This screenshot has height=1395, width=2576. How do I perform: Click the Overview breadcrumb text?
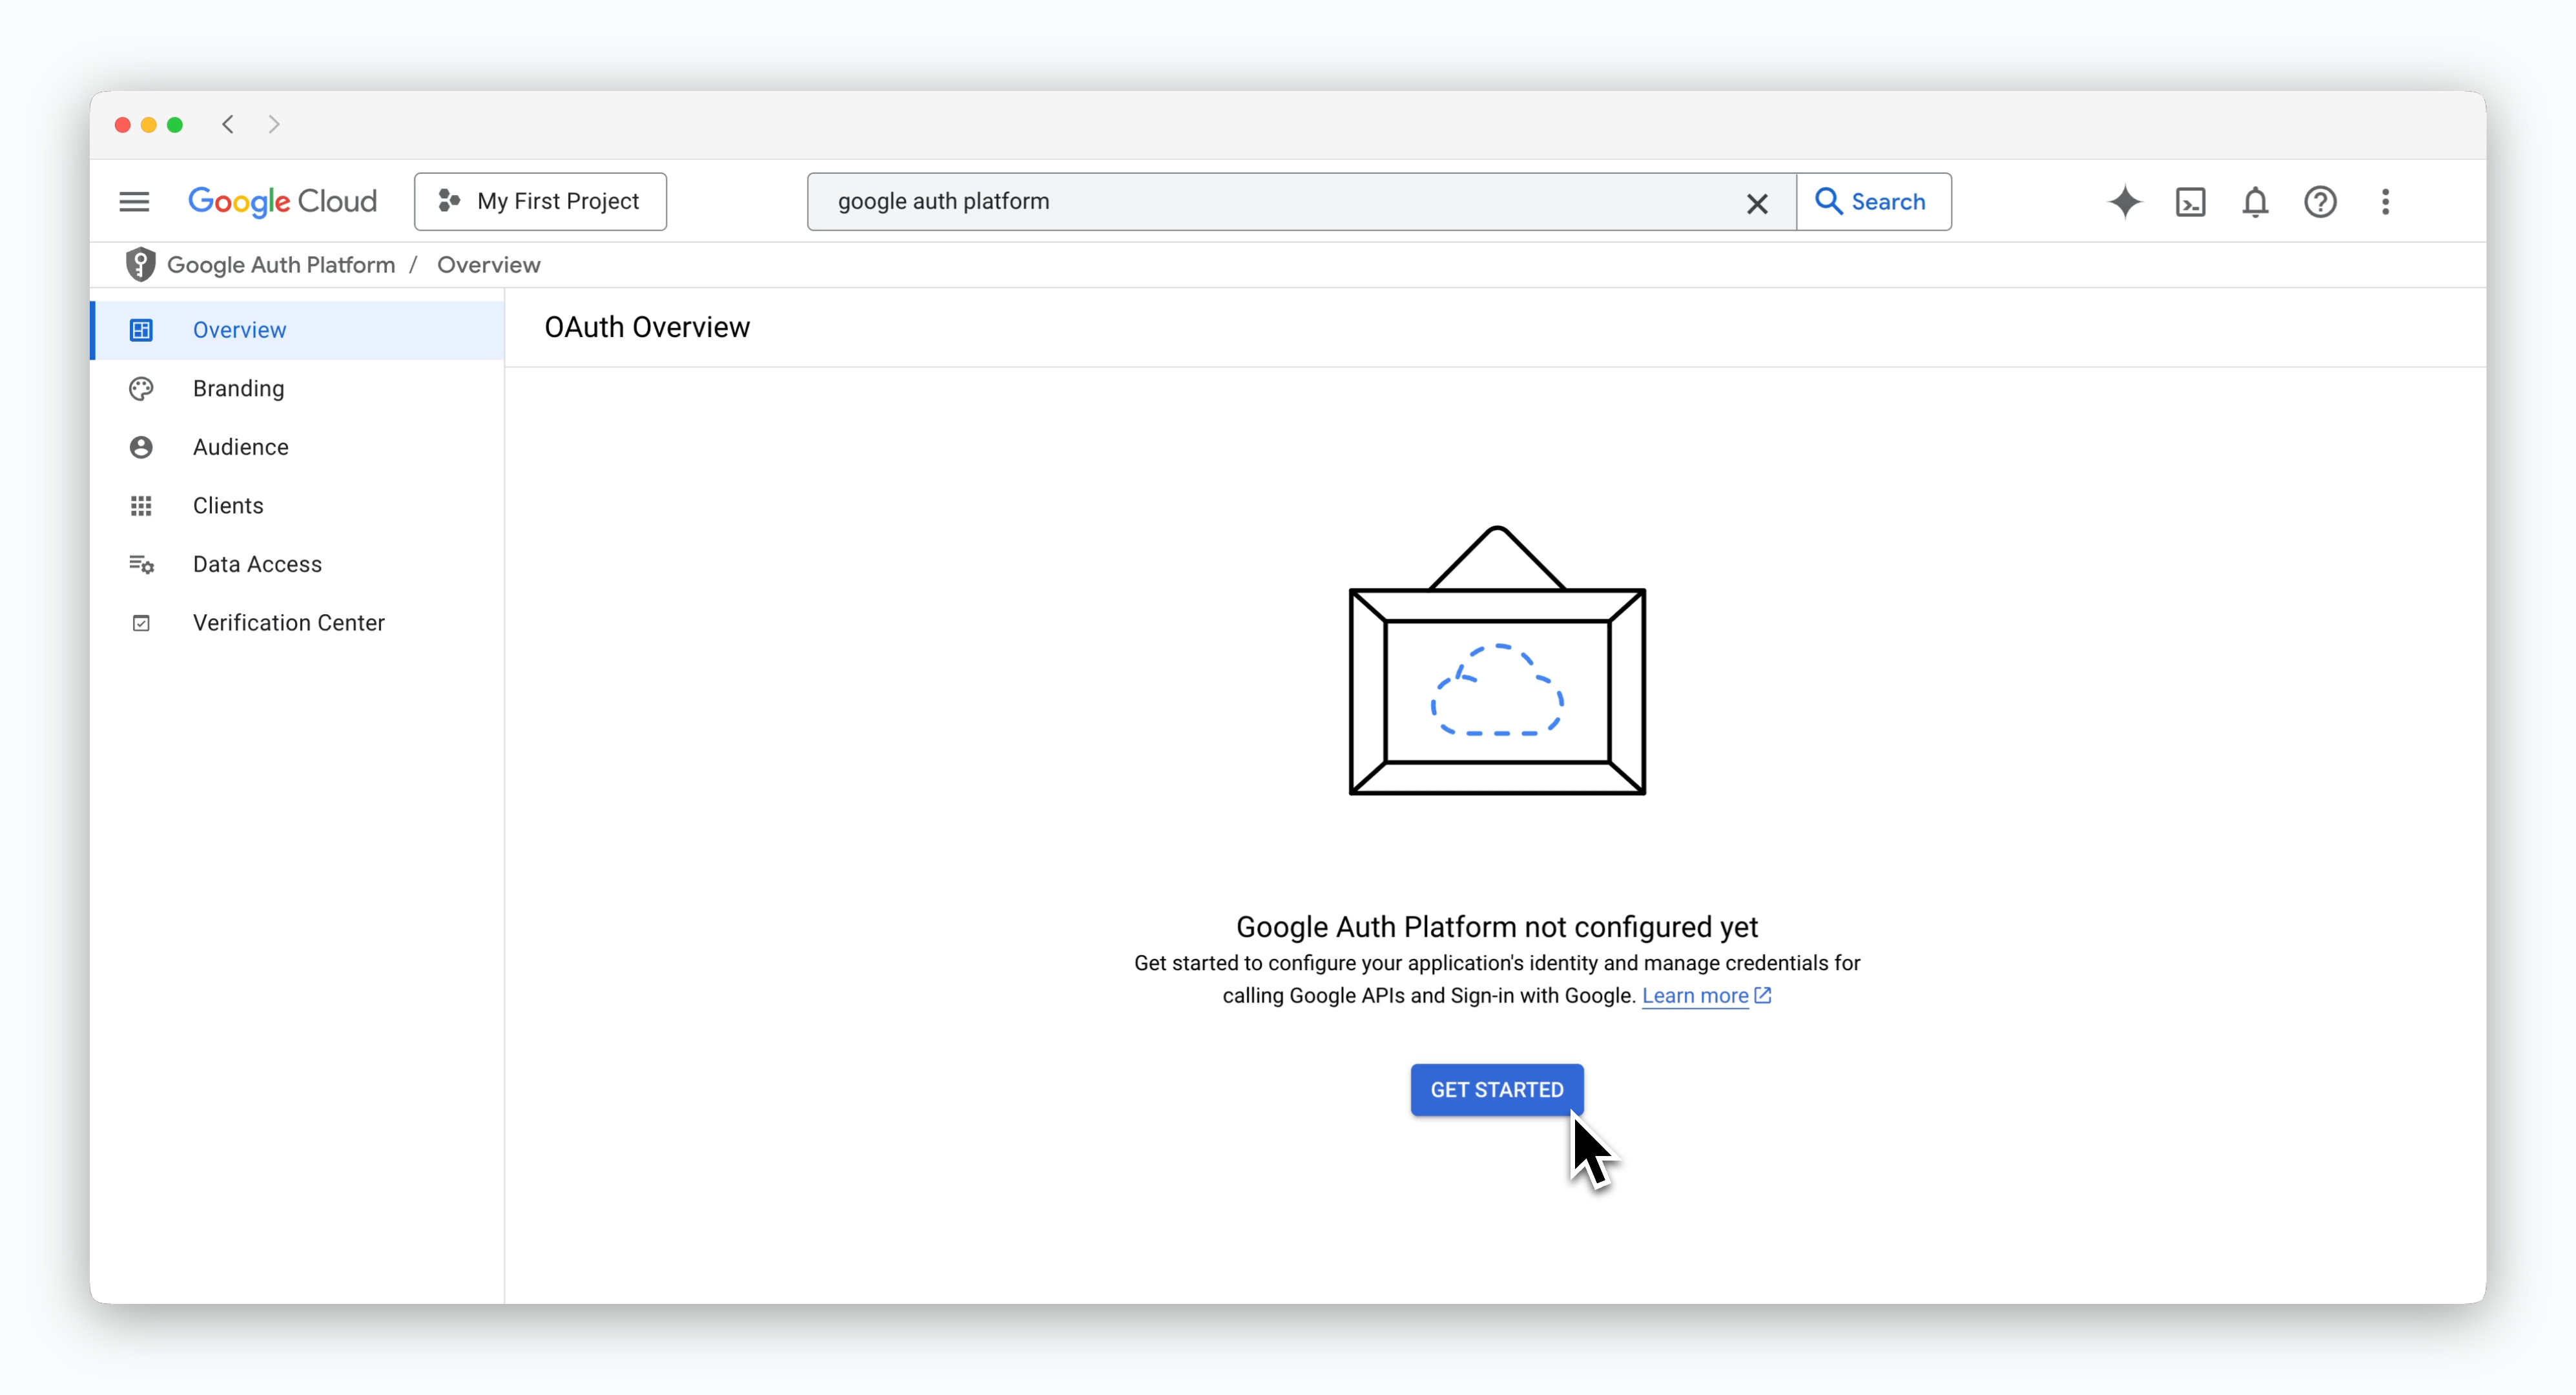click(488, 265)
